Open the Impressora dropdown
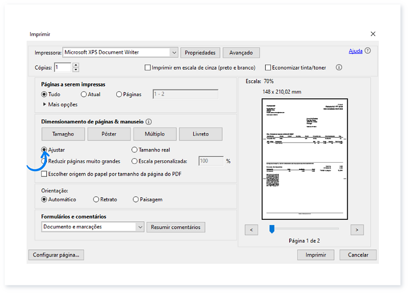Viewport: 408px width, 293px height. coord(174,52)
